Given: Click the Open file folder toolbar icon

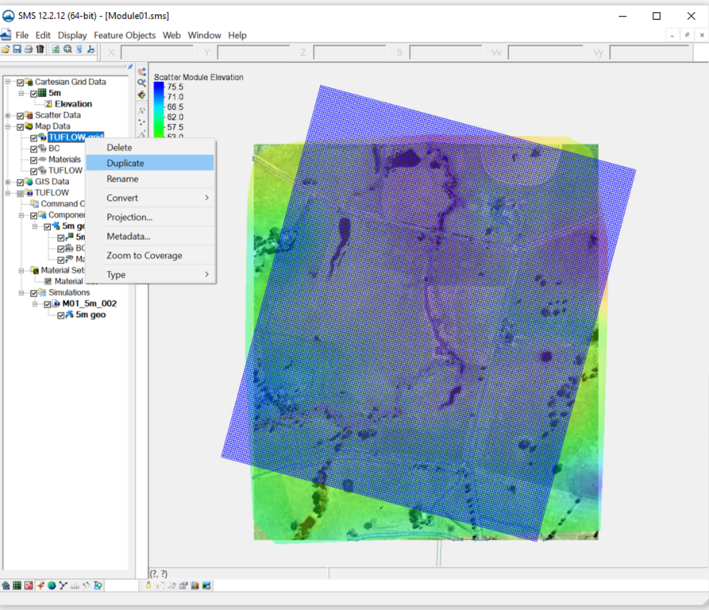Looking at the screenshot, I should coord(6,49).
